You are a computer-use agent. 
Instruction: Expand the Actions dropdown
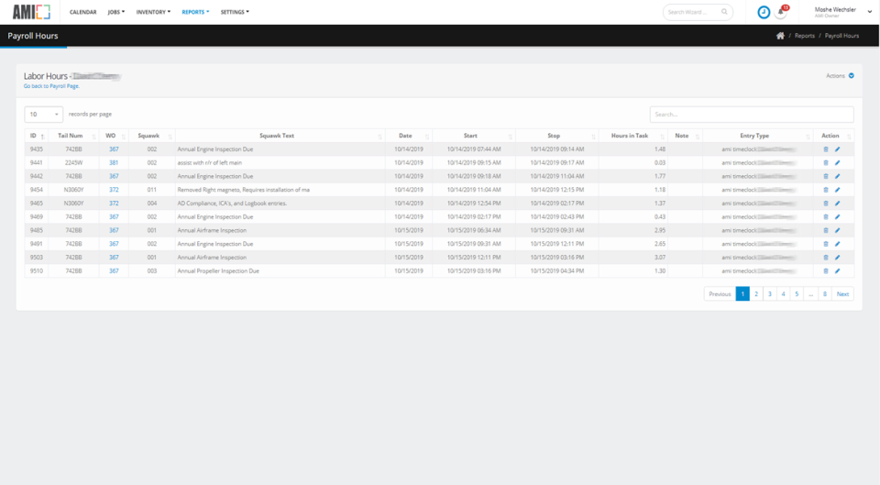(x=840, y=76)
